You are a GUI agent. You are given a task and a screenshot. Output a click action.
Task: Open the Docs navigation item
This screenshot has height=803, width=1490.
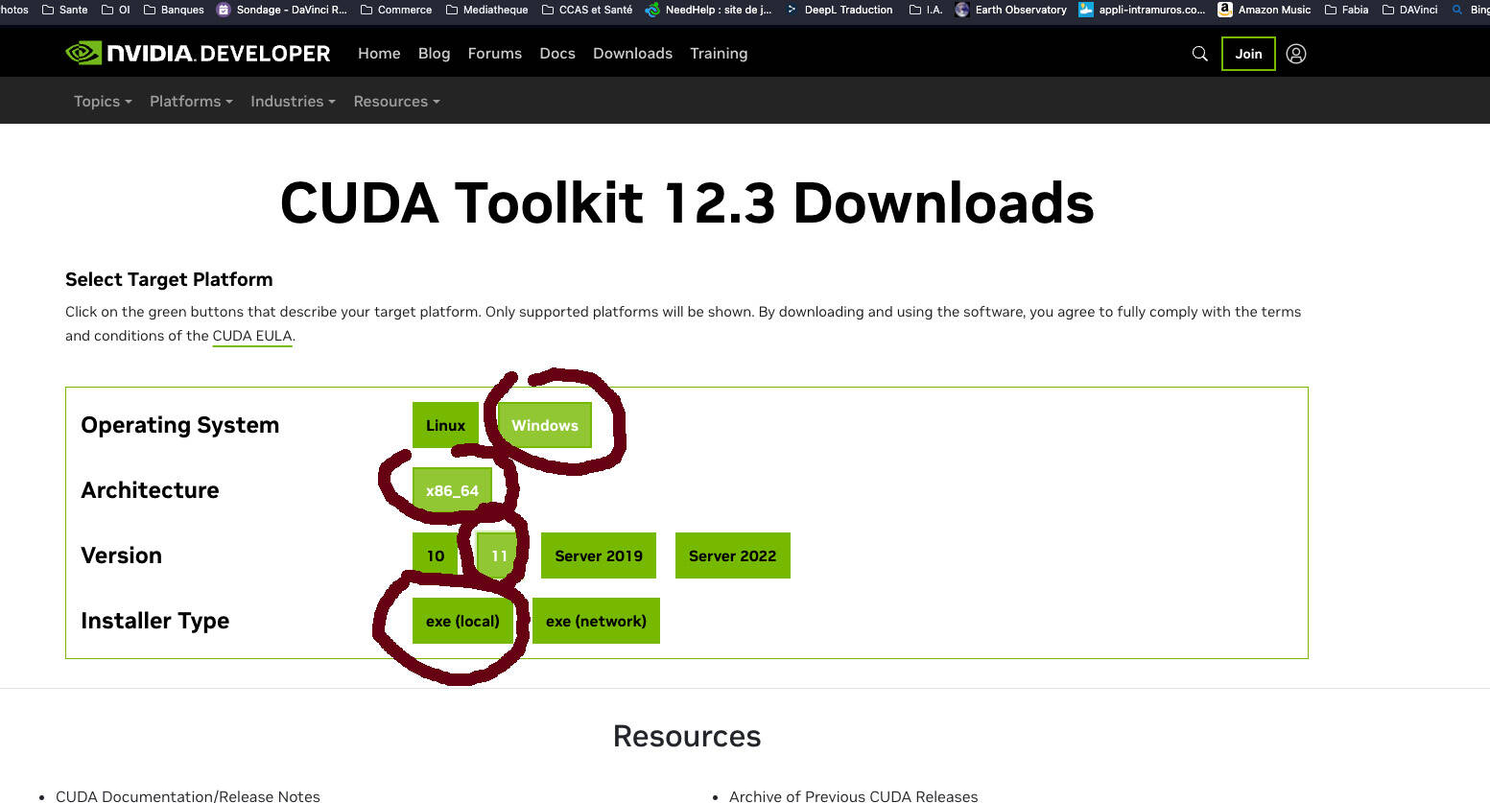click(x=557, y=54)
